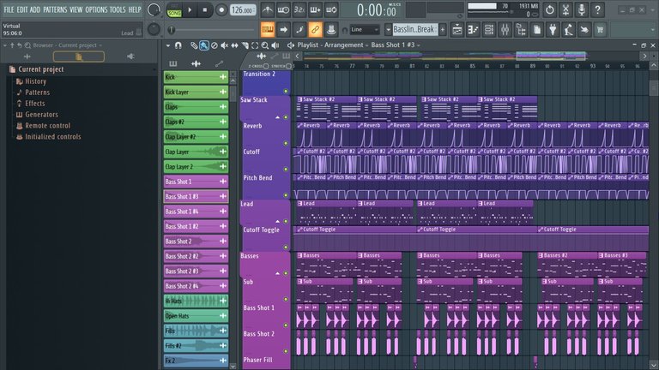
Task: Open the VIEW menu
Action: pos(76,9)
